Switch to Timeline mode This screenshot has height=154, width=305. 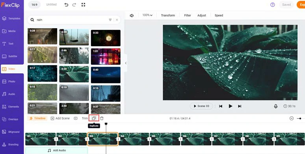point(37,118)
